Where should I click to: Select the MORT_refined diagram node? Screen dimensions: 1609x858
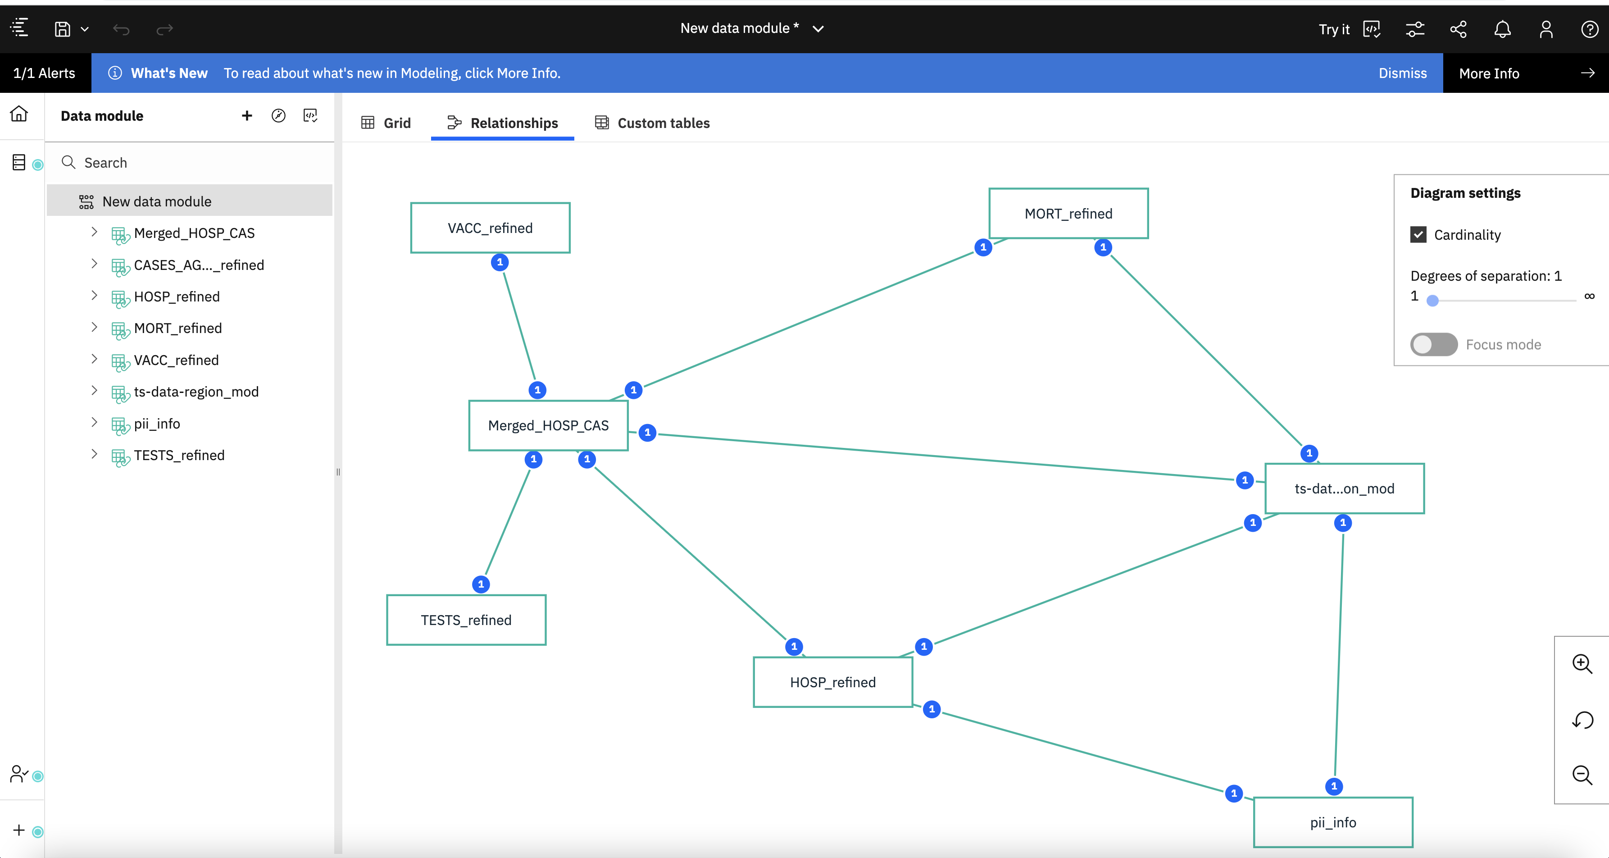(x=1069, y=214)
